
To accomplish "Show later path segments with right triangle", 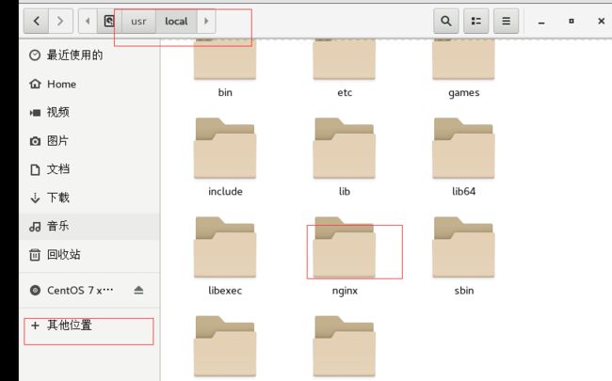I will click(x=206, y=21).
